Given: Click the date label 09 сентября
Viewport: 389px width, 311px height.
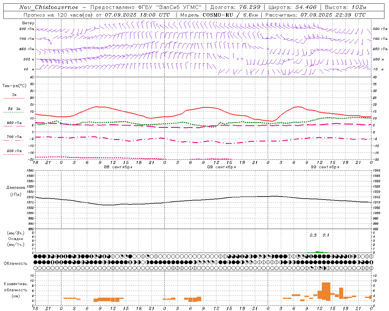Looking at the screenshot, I should coord(222,167).
